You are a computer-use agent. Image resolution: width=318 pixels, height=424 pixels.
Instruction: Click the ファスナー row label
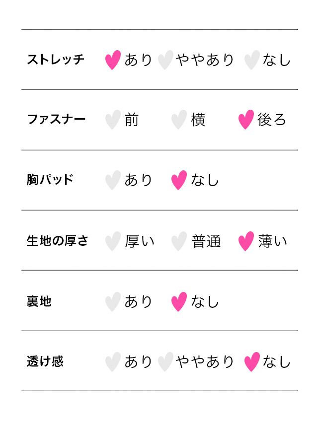[x=56, y=120]
